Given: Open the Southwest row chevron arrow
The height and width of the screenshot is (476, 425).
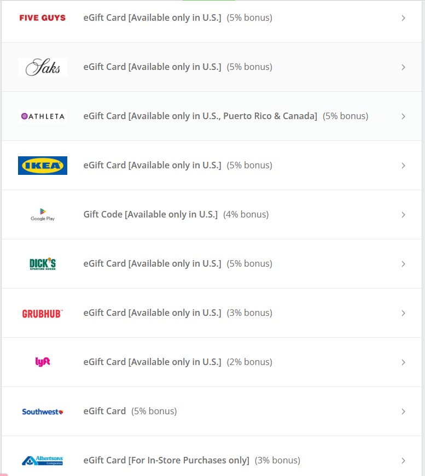Looking at the screenshot, I should point(403,412).
